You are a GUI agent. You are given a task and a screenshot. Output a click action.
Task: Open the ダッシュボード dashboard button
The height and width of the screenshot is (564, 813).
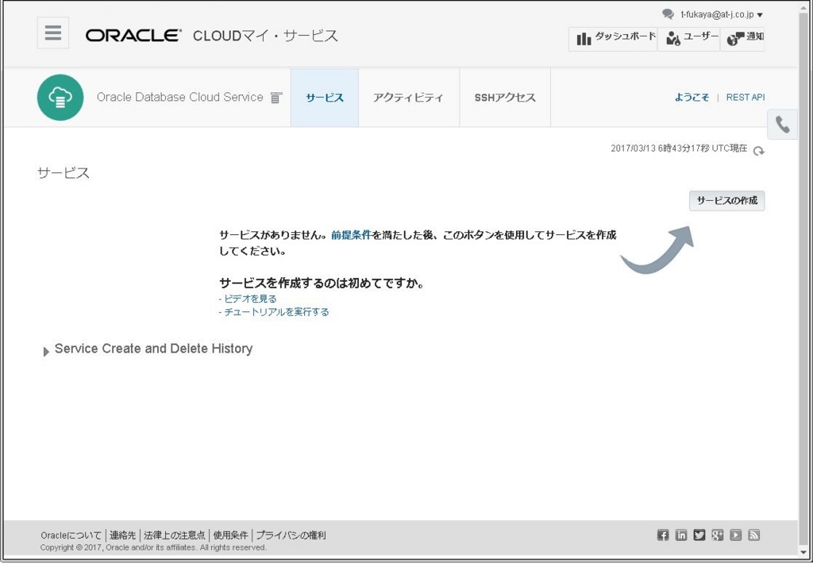614,39
